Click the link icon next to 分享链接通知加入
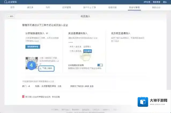The width and height of the screenshot is (171, 113). point(47,34)
